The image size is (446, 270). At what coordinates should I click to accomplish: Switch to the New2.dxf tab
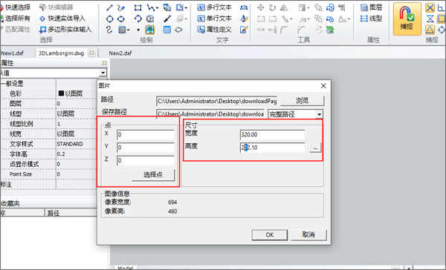[x=120, y=53]
